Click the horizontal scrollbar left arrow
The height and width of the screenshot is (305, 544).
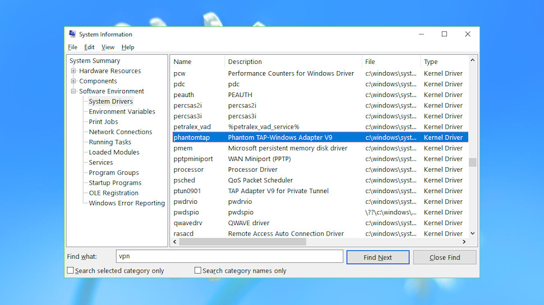coord(175,242)
